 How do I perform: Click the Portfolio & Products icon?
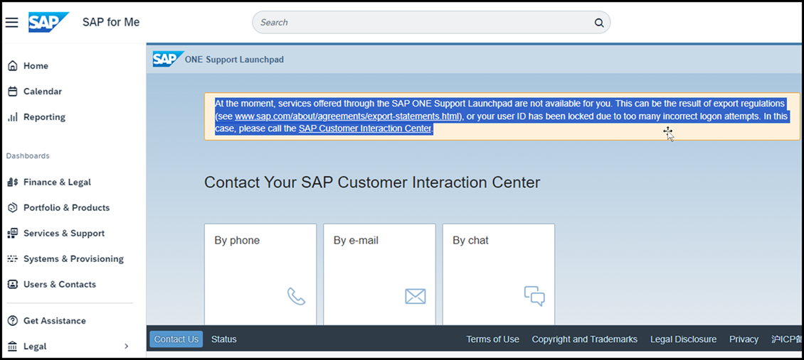(x=13, y=207)
